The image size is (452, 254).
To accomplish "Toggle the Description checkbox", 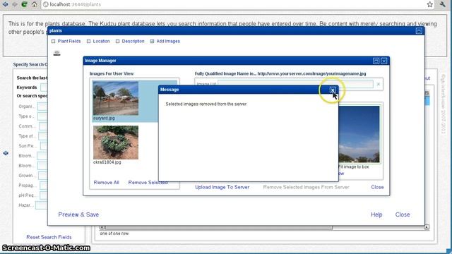I will click(x=118, y=41).
